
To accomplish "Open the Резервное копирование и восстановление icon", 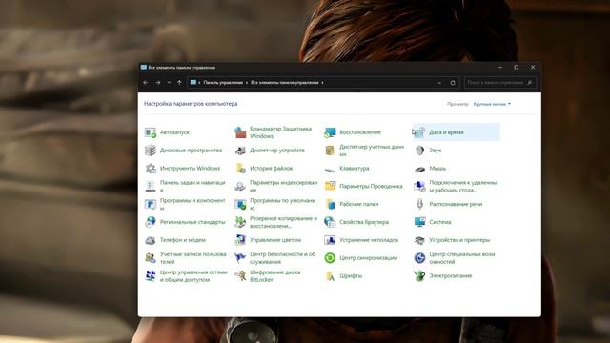I will click(x=240, y=222).
